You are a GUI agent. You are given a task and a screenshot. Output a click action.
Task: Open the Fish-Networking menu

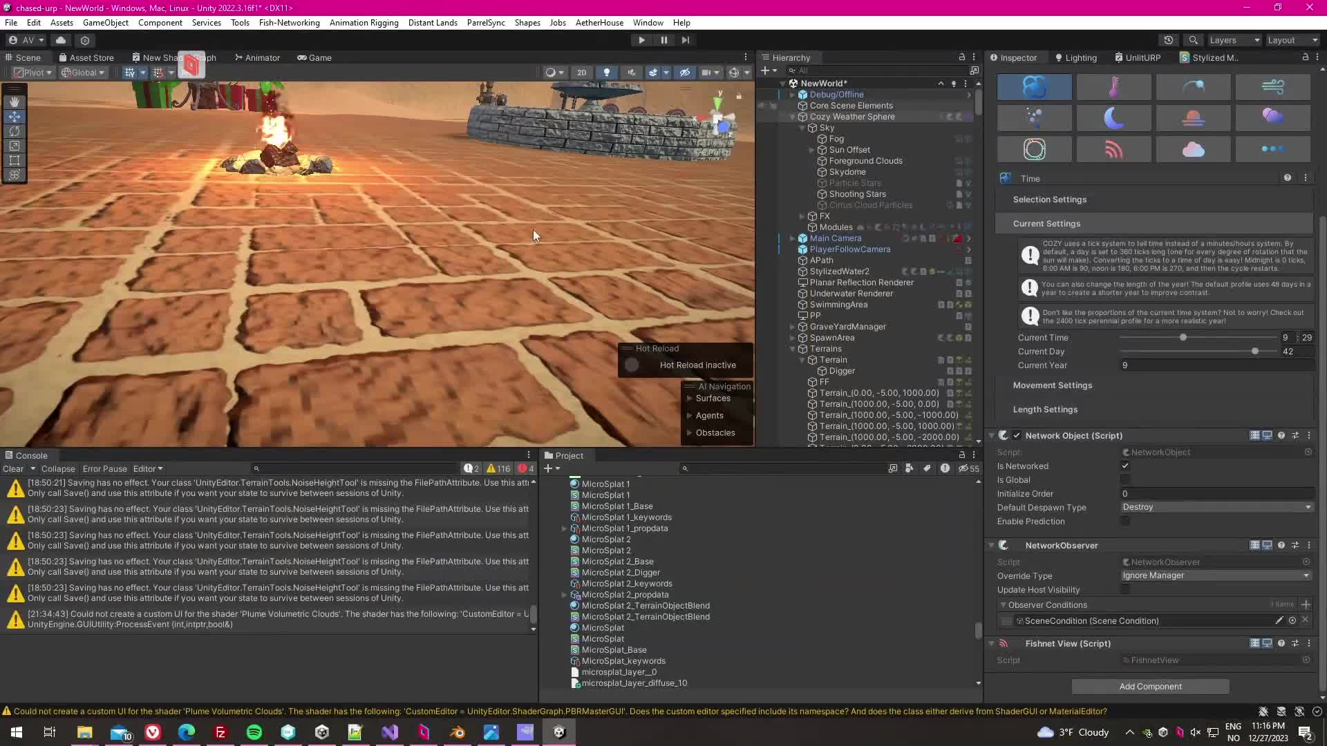coord(289,23)
